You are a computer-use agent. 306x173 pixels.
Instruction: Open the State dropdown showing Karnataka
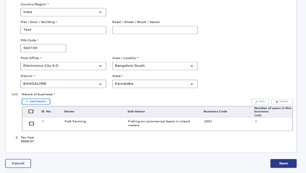pos(155,84)
